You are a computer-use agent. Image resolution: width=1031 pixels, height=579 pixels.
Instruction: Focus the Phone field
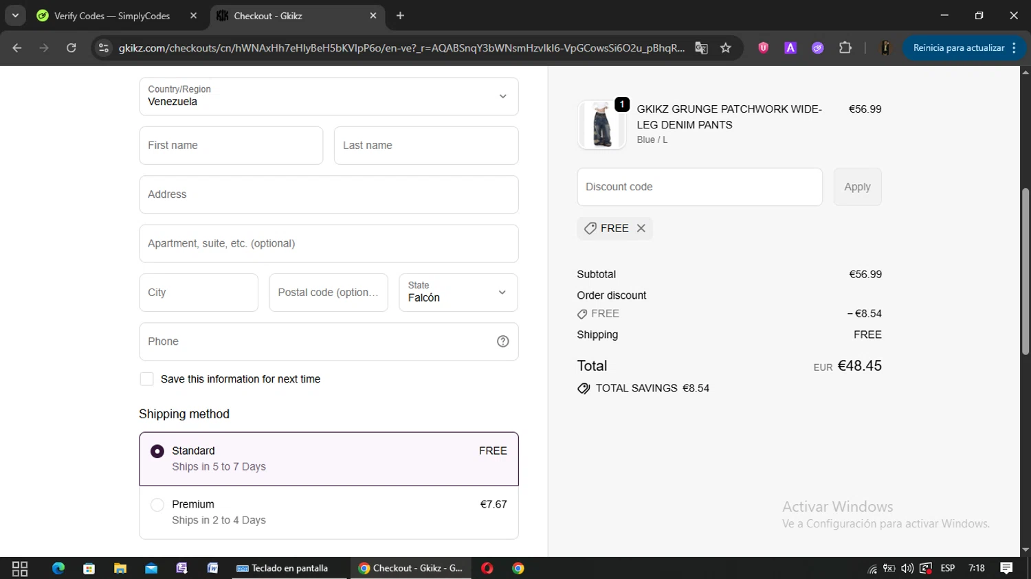click(329, 341)
